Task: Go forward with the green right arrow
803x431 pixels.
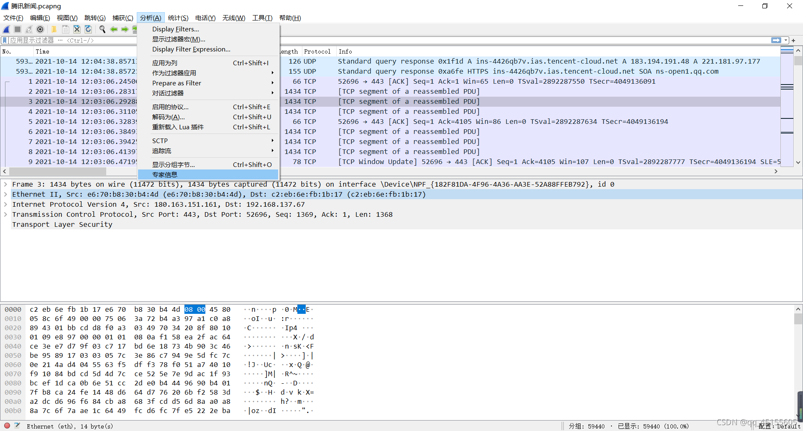Action: point(125,29)
